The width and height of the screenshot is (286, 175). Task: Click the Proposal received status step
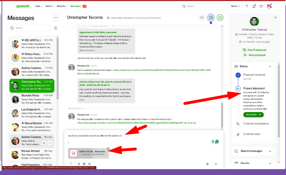point(254,77)
